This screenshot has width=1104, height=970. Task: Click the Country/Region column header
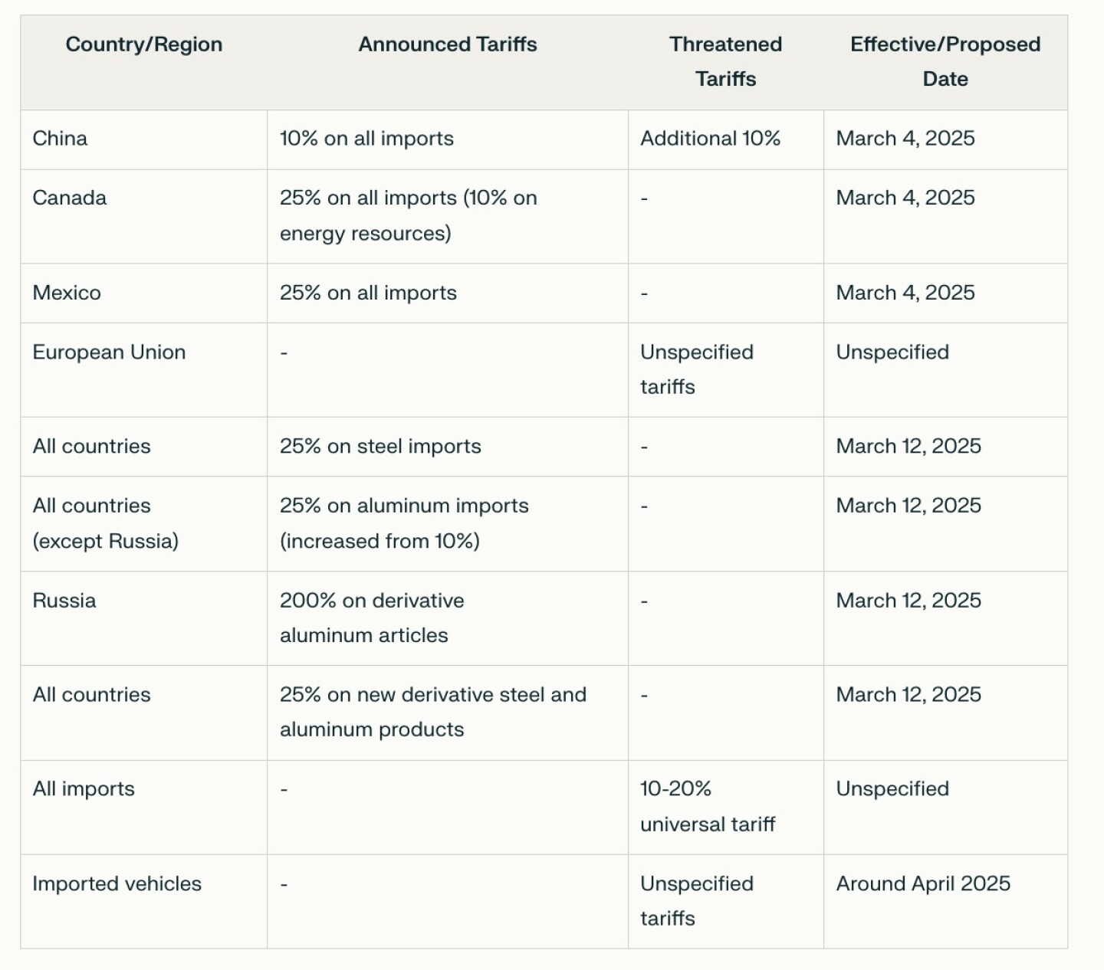144,44
